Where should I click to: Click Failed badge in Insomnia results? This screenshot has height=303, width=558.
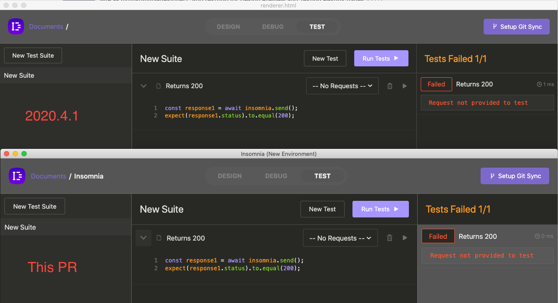438,236
